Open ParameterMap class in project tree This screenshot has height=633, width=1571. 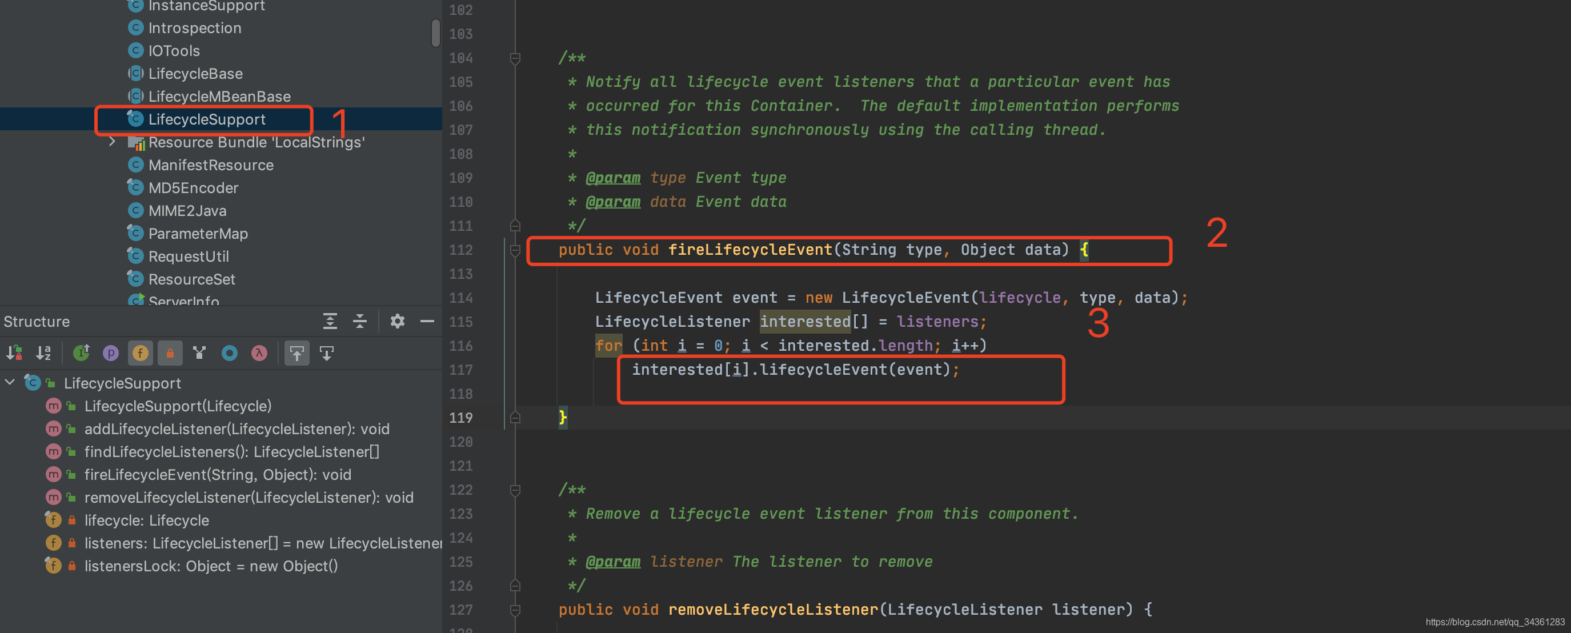click(x=198, y=234)
